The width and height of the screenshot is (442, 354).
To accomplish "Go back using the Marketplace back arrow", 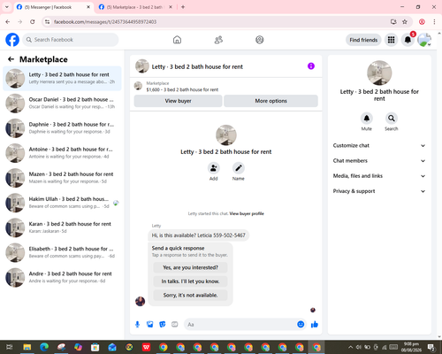I will (11, 59).
